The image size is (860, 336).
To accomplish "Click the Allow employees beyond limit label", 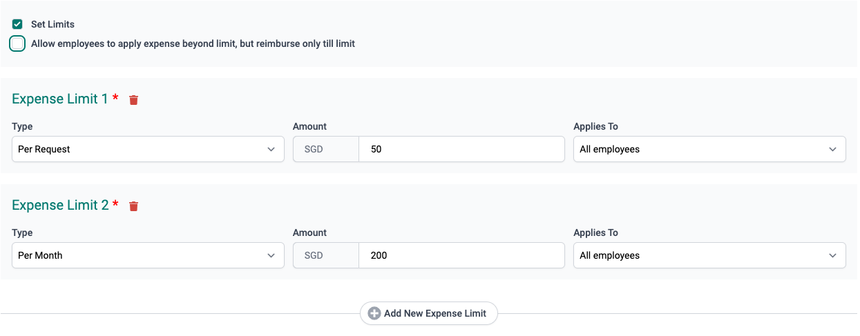I will 193,43.
